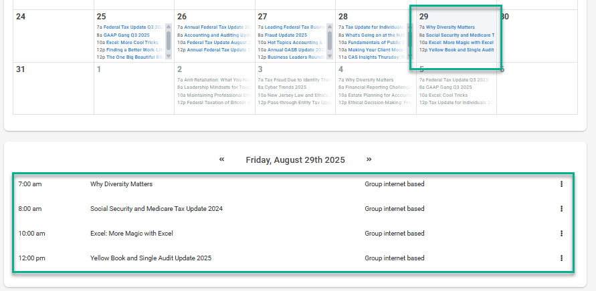596x291 pixels.
Task: Click scroll-up arrow in August 25 event list
Action: pyautogui.click(x=169, y=27)
